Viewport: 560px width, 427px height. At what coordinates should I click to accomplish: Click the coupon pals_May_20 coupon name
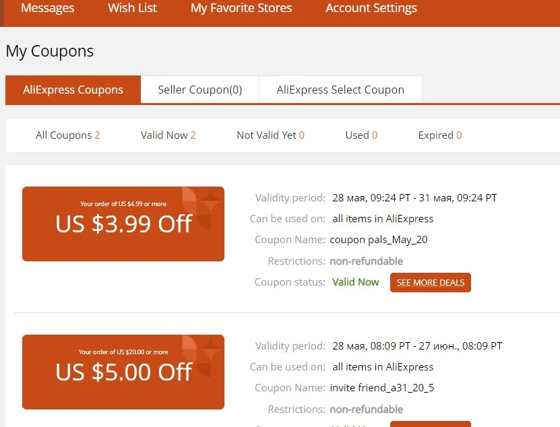click(x=379, y=240)
